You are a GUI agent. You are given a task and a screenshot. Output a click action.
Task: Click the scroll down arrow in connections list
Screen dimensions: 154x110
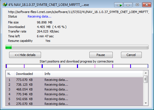[x=146, y=103]
